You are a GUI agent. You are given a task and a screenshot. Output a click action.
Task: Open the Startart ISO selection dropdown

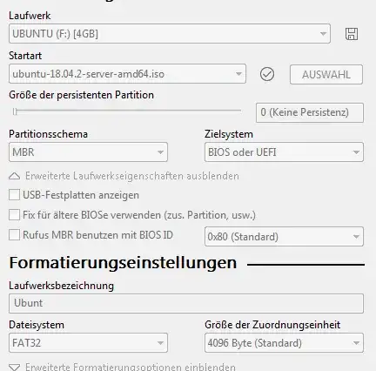point(127,74)
